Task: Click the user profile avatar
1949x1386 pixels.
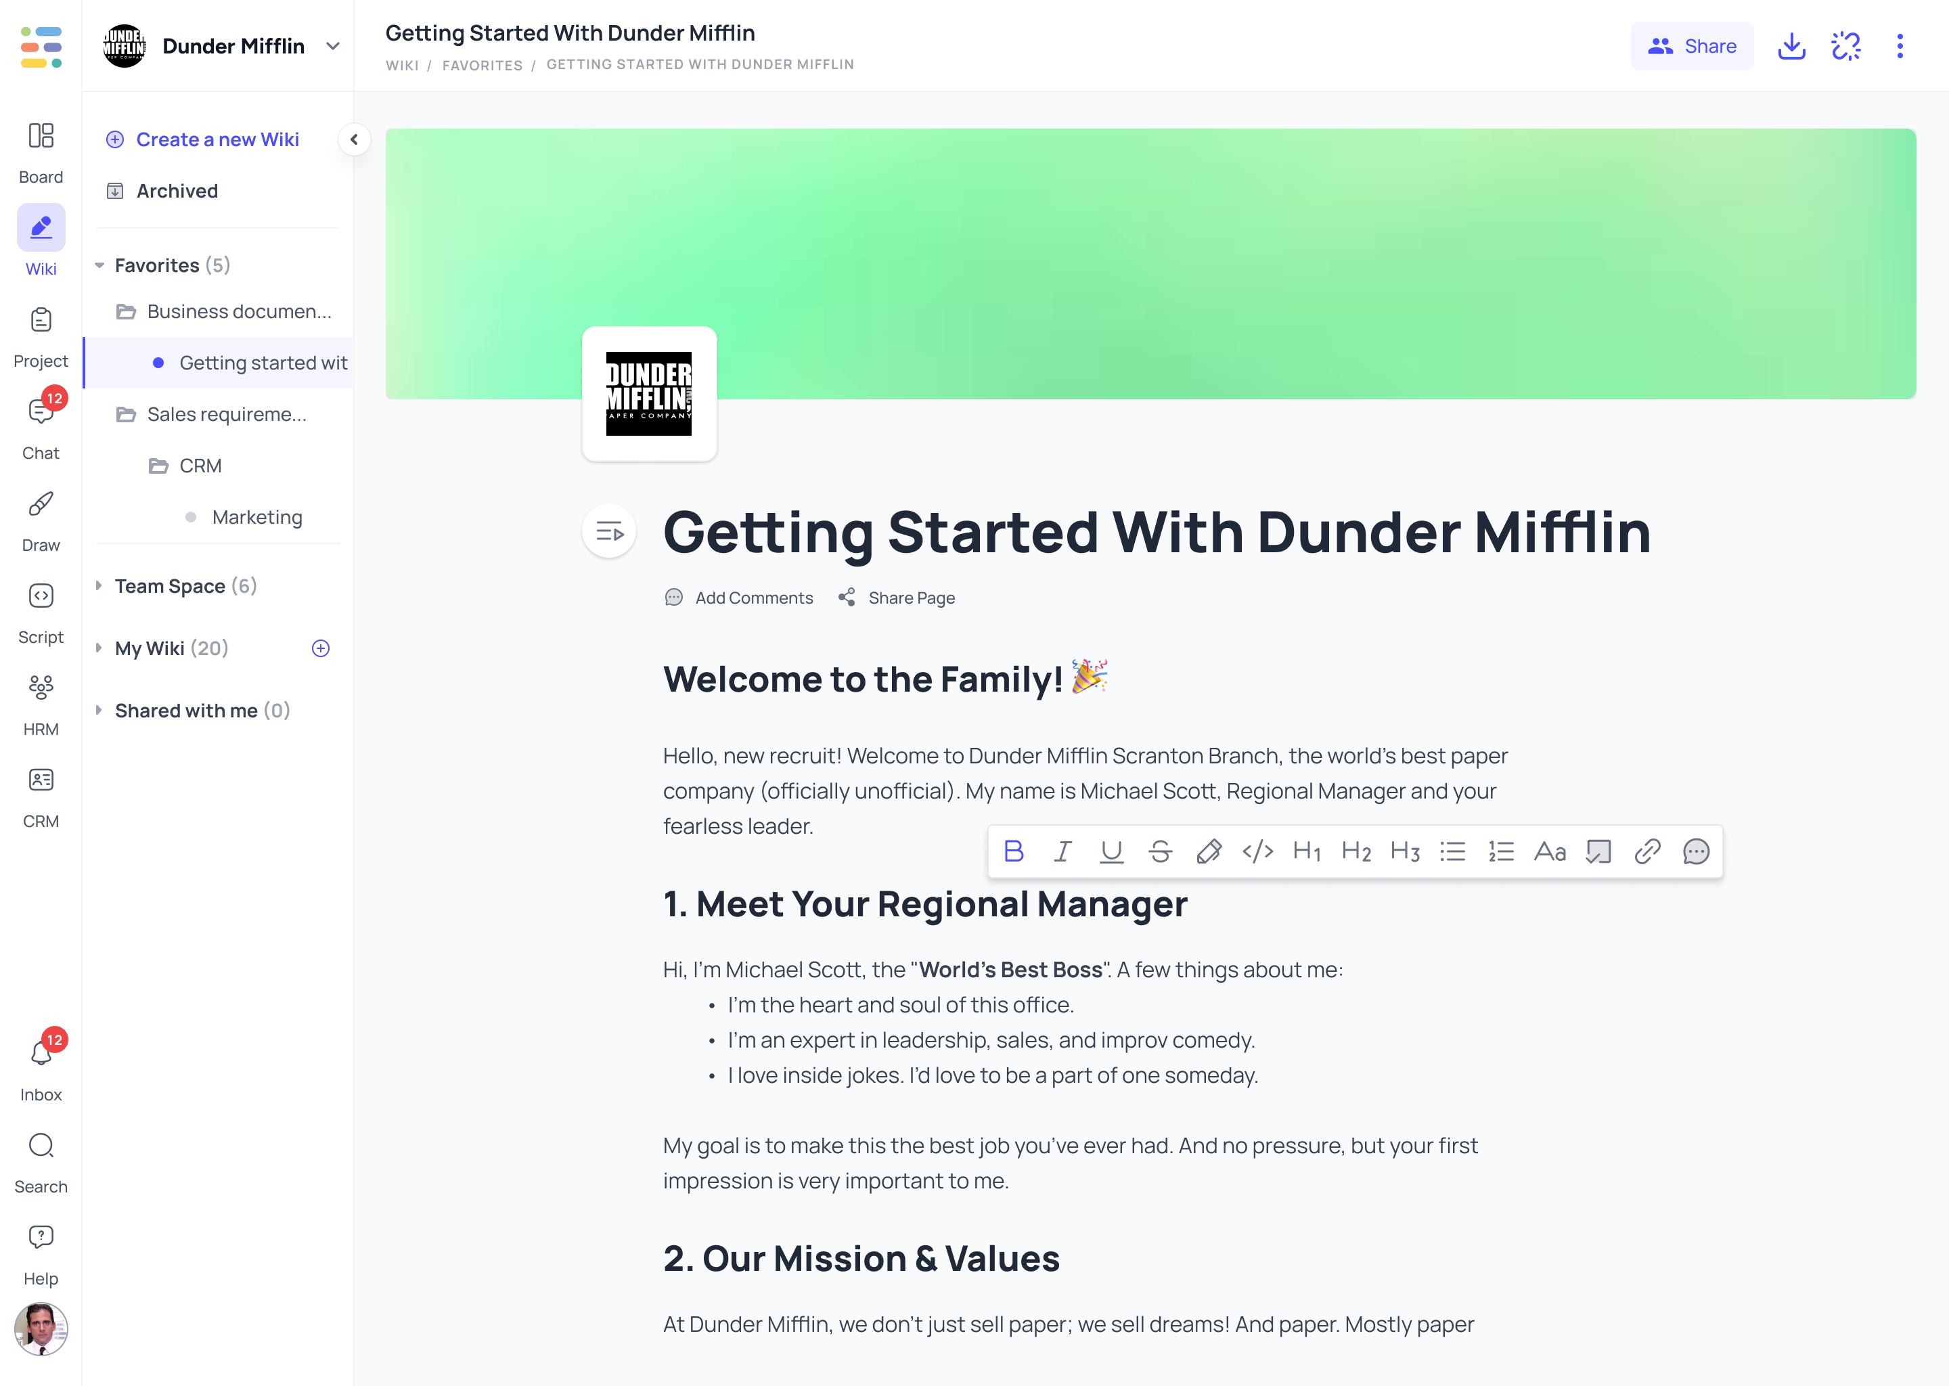Action: tap(41, 1328)
